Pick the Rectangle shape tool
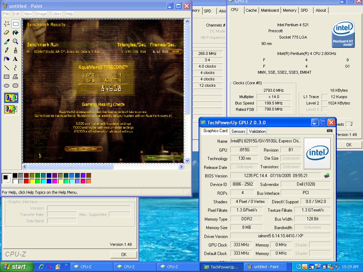Image resolution: width=363 pixels, height=272 pixels. click(x=7, y=76)
